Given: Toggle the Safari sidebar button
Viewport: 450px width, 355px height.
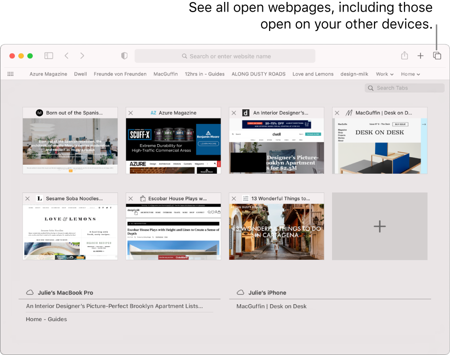Looking at the screenshot, I should pos(49,56).
